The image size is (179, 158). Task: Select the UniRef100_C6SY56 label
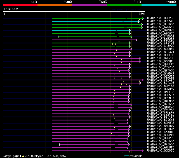161,43
